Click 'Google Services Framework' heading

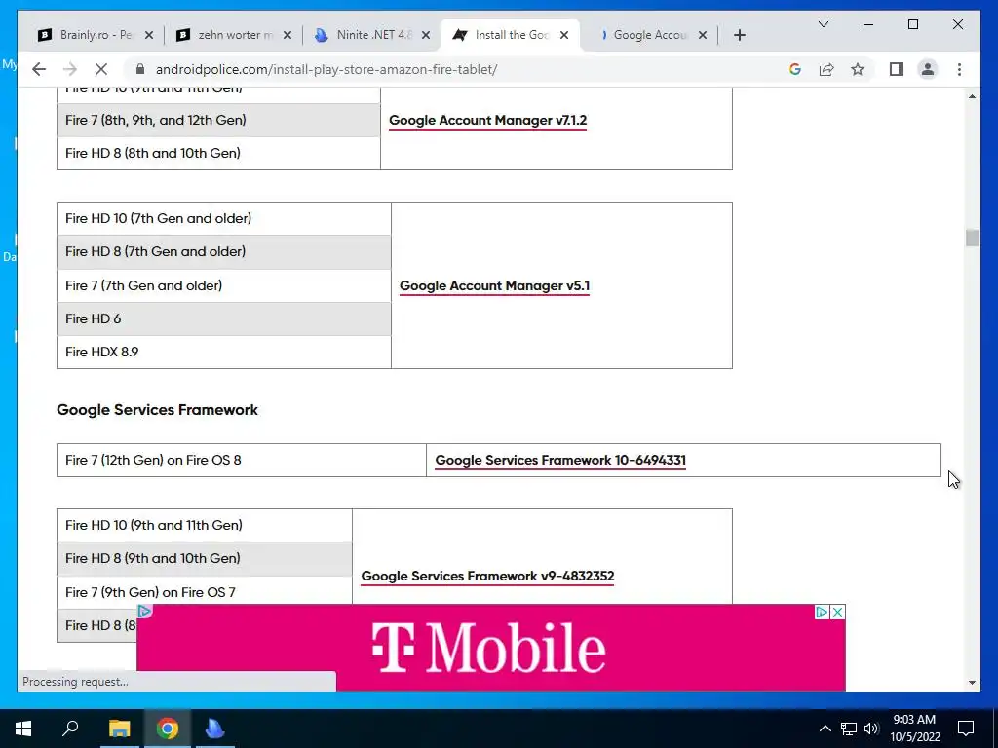coord(157,410)
